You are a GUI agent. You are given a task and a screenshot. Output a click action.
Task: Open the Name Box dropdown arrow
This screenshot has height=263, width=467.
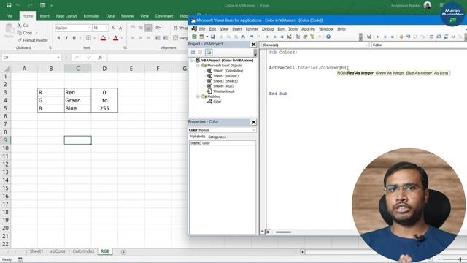[x=58, y=57]
